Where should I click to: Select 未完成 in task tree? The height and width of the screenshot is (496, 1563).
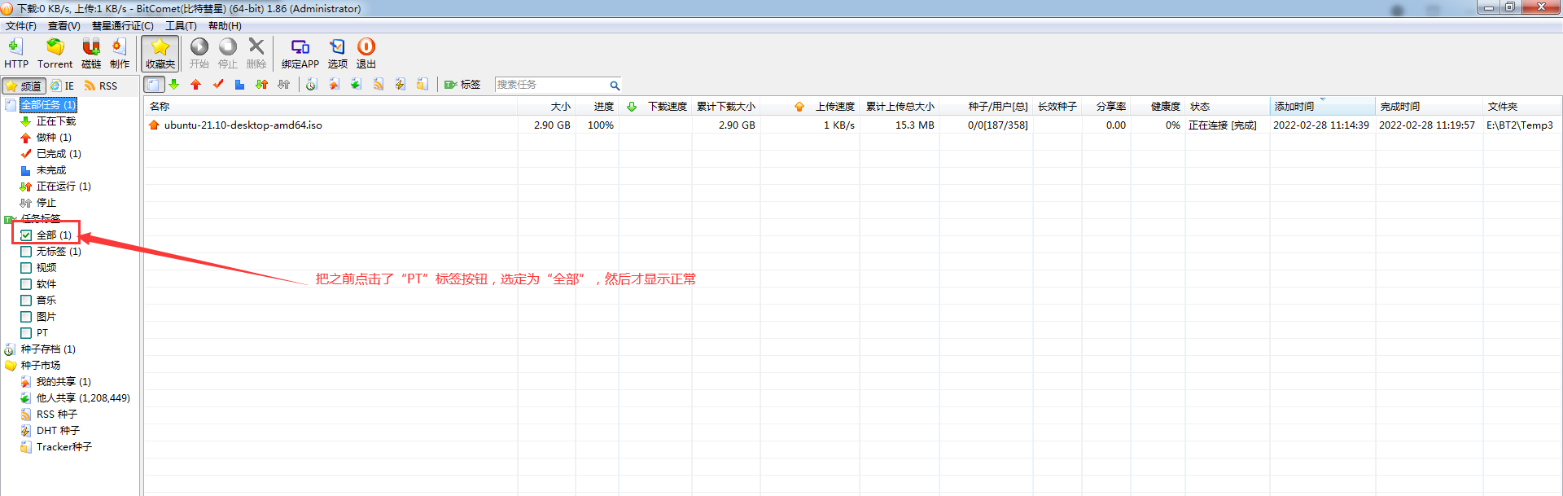(51, 170)
